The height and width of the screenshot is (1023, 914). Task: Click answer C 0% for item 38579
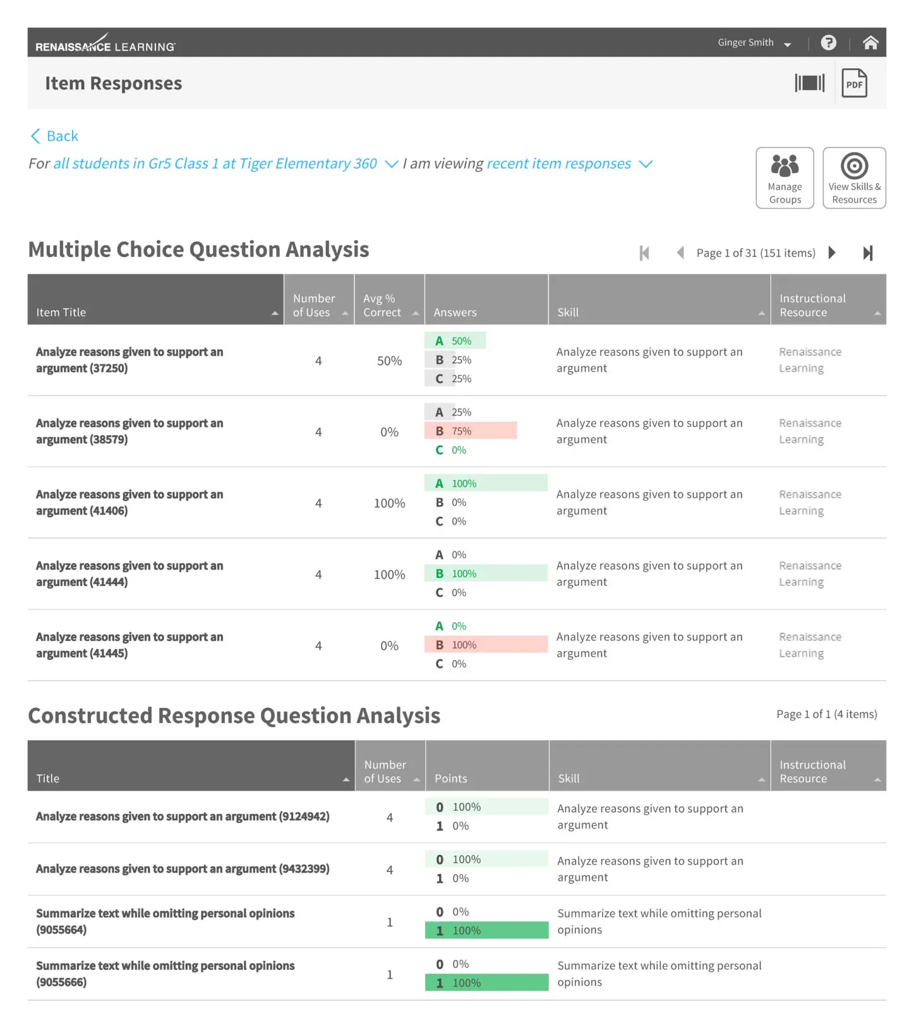tap(450, 450)
